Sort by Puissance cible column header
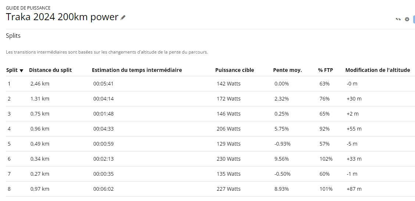This screenshot has height=201, width=415. [235, 70]
